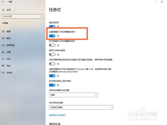
Task: Click the 查找设置 search field
Action: coord(23,16)
